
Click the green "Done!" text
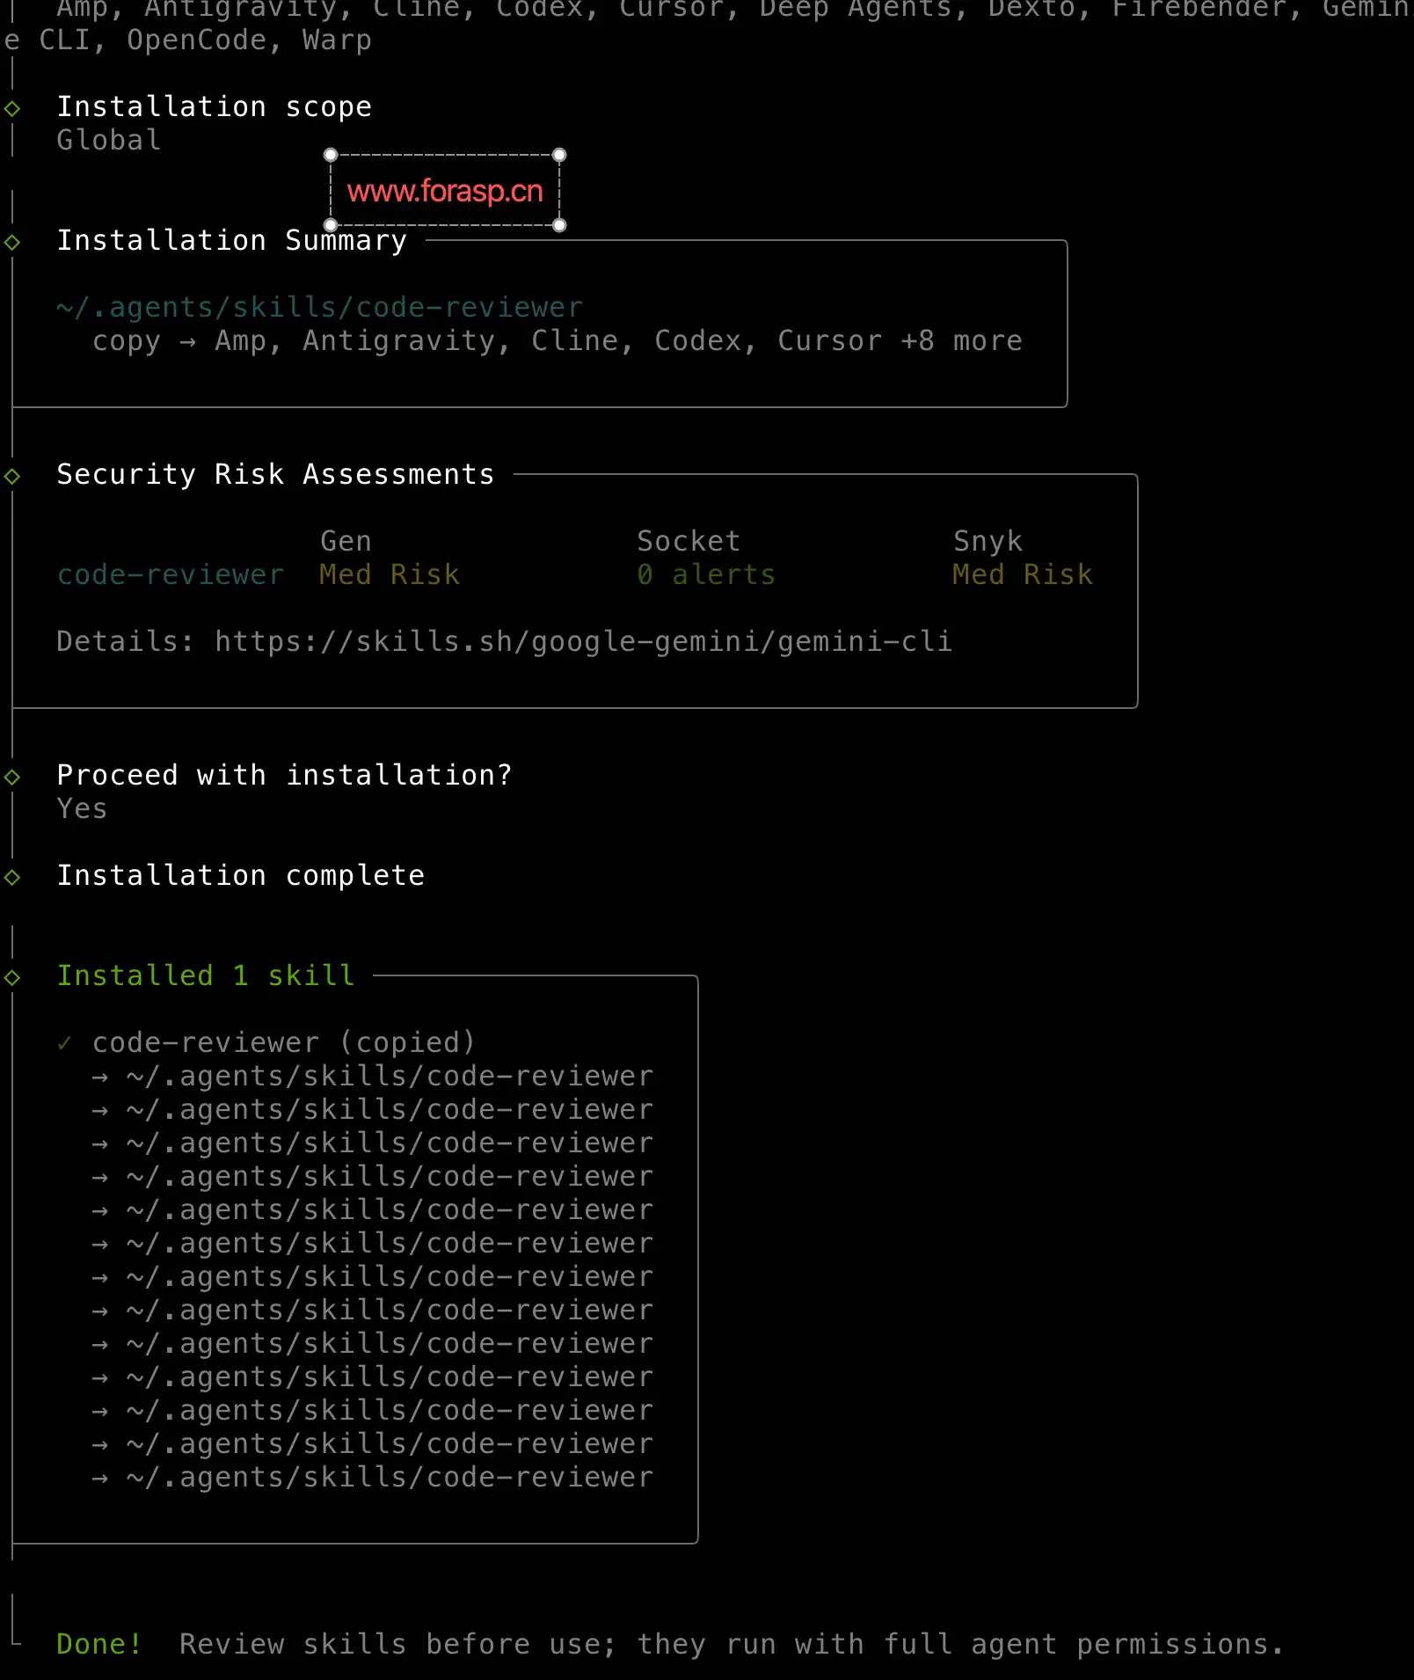[99, 1644]
